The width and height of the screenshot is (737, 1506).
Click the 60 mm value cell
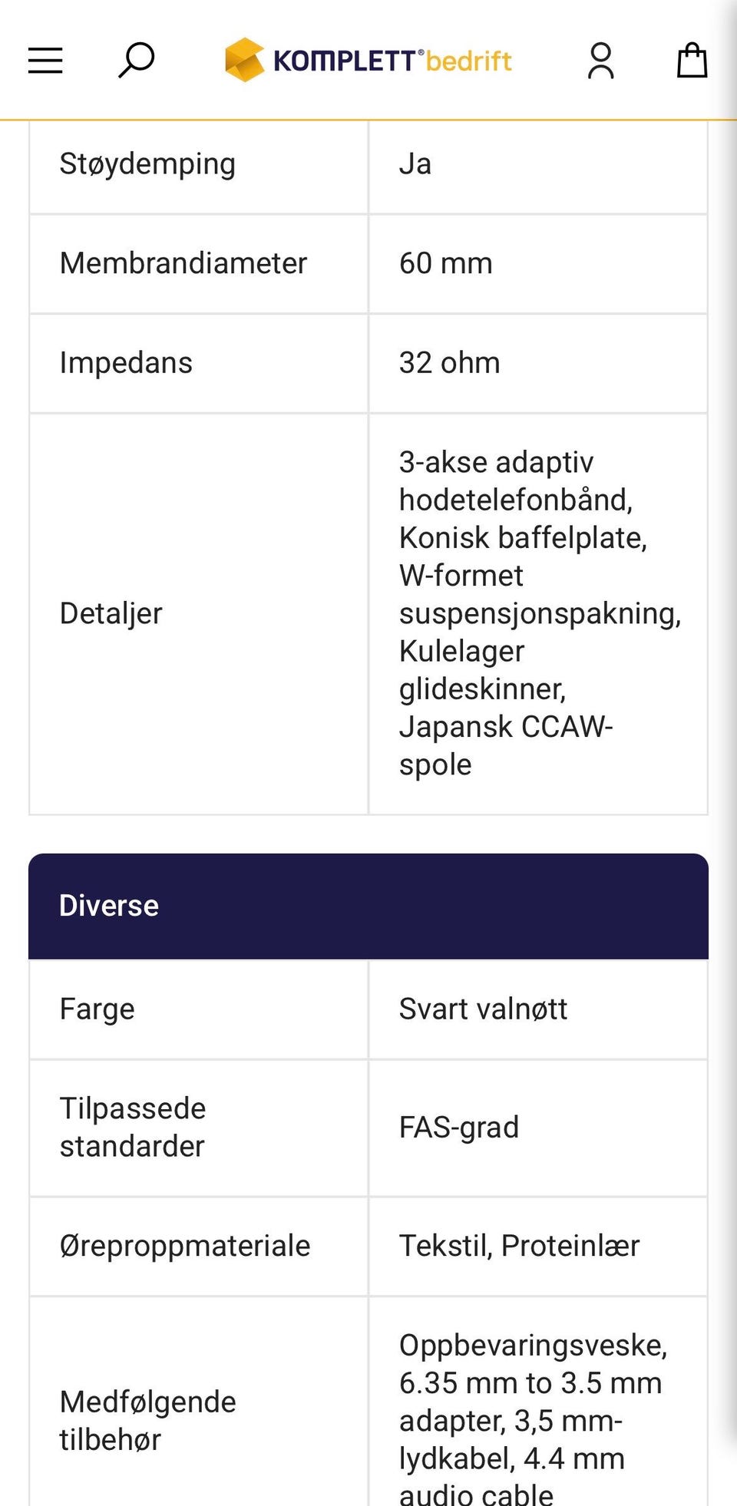[538, 263]
